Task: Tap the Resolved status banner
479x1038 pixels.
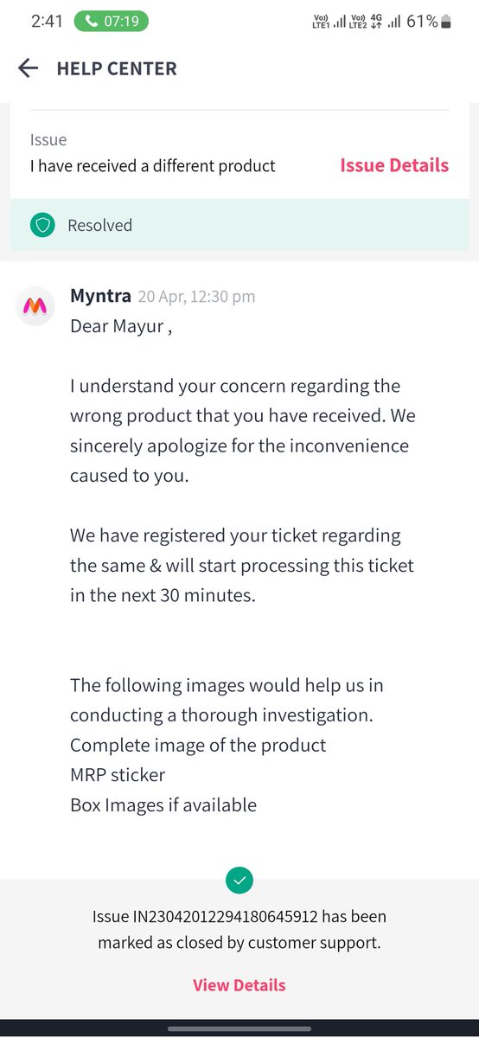Action: tap(239, 226)
